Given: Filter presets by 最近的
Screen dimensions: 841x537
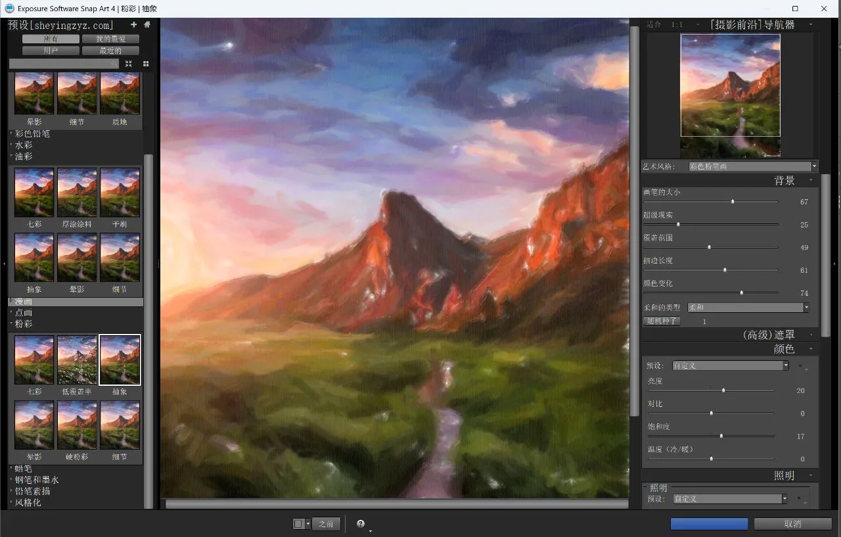Looking at the screenshot, I should (x=110, y=51).
